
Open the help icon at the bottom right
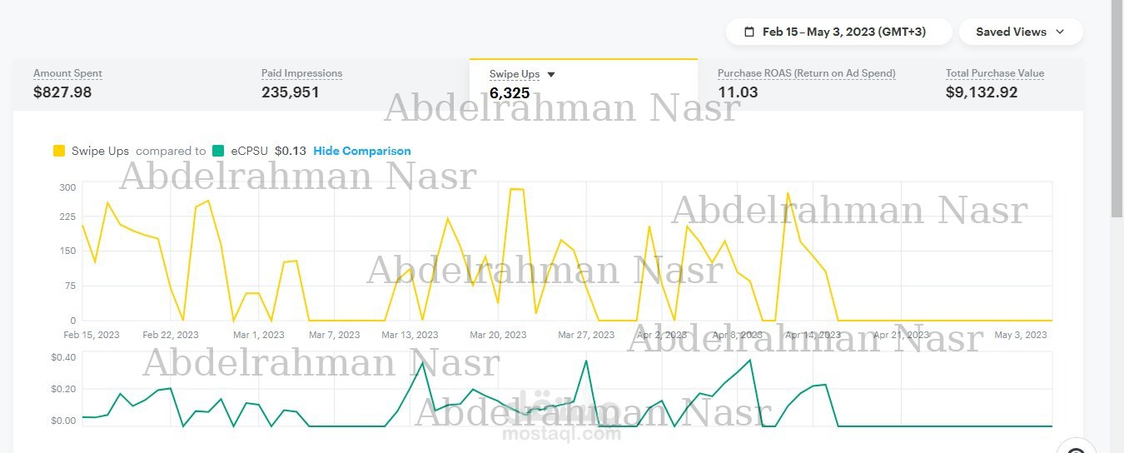click(1077, 450)
